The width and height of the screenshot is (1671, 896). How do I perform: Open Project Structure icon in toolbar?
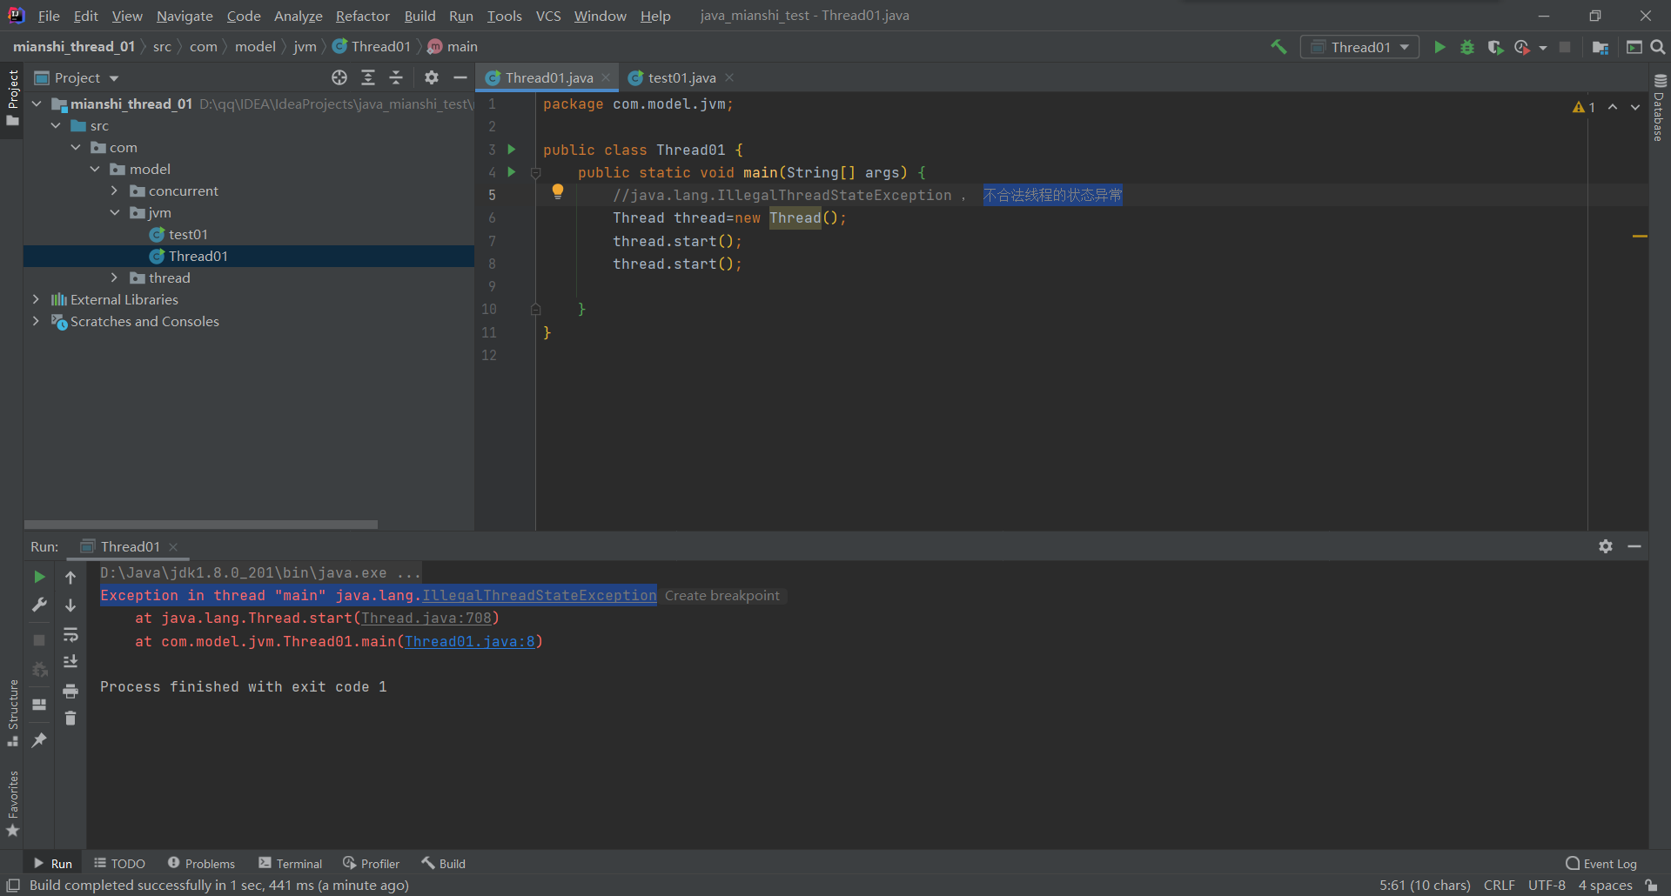point(1600,47)
